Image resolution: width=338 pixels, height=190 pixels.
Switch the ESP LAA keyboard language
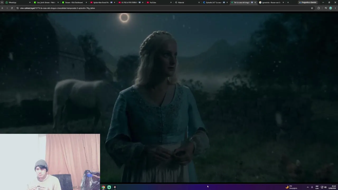pos(317,187)
